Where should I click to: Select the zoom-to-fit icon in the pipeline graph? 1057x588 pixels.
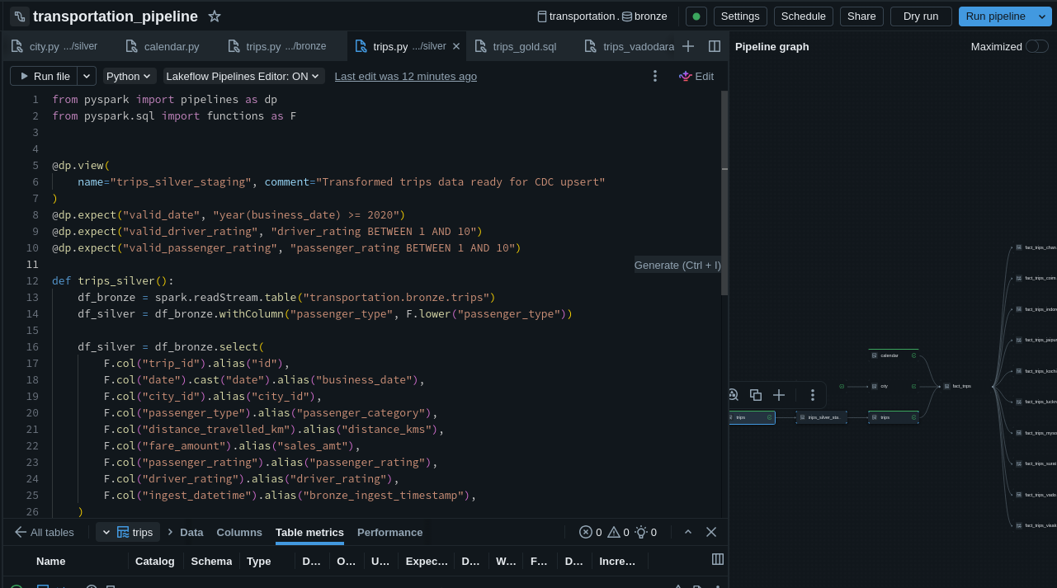(x=733, y=395)
